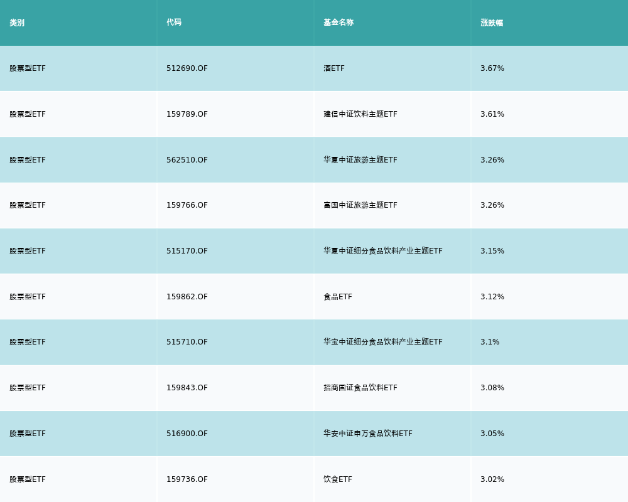Image resolution: width=628 pixels, height=502 pixels.
Task: Click the 3.08% change value
Action: click(x=492, y=388)
